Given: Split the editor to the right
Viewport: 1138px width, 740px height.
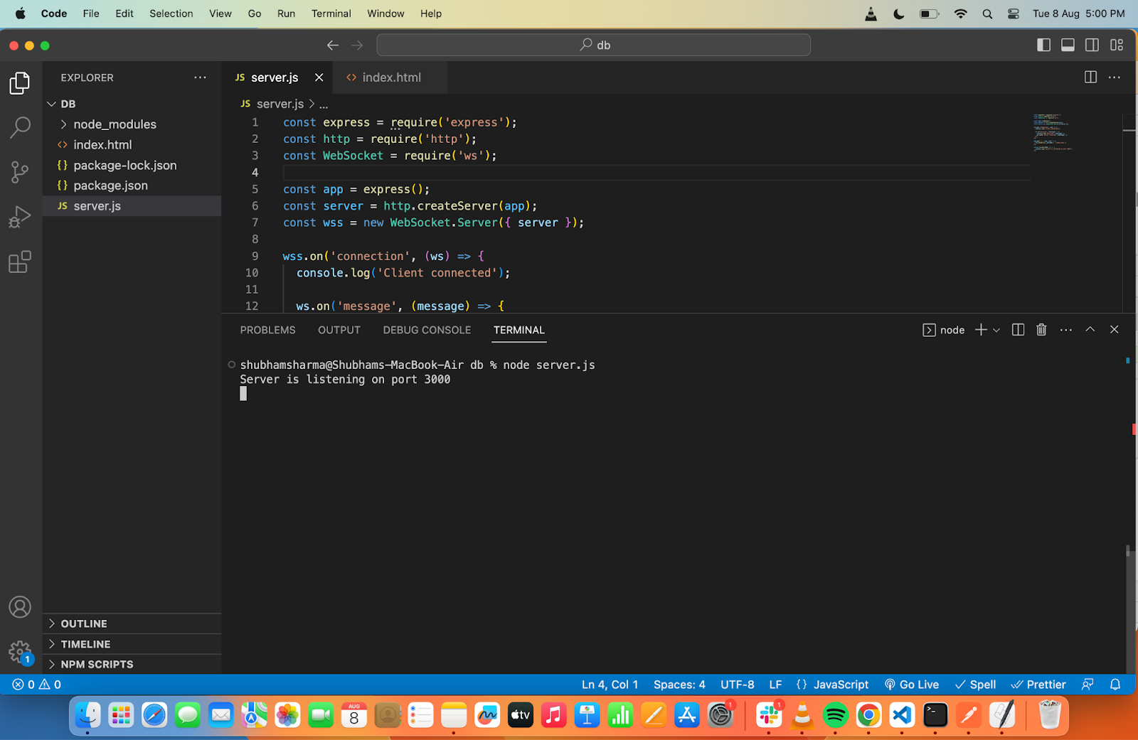Looking at the screenshot, I should [x=1090, y=77].
